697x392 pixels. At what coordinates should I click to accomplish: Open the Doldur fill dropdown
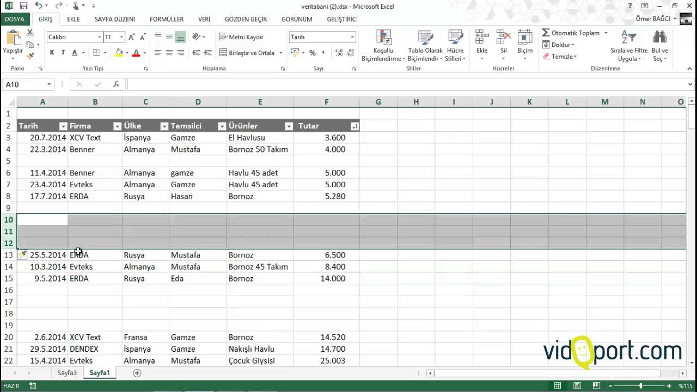(559, 45)
